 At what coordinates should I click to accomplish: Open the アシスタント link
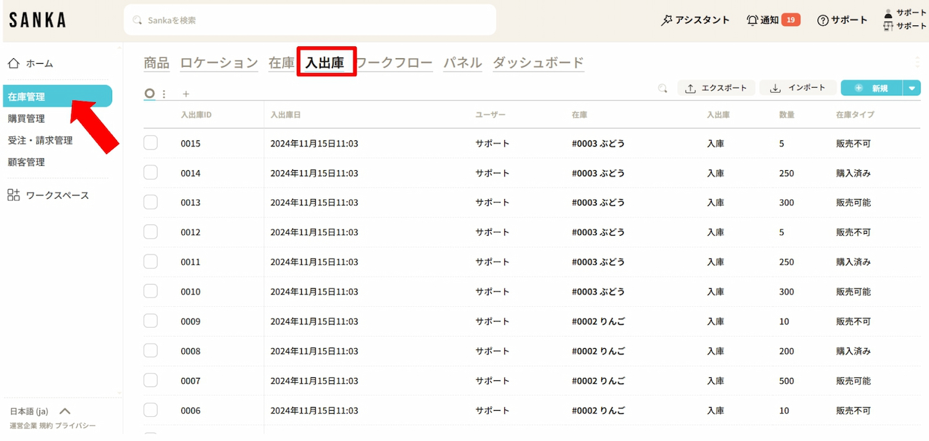(x=702, y=20)
